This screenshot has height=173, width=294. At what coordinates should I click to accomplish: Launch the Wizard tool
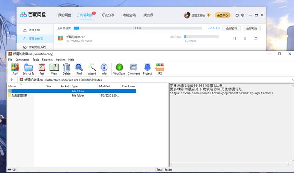click(92, 69)
